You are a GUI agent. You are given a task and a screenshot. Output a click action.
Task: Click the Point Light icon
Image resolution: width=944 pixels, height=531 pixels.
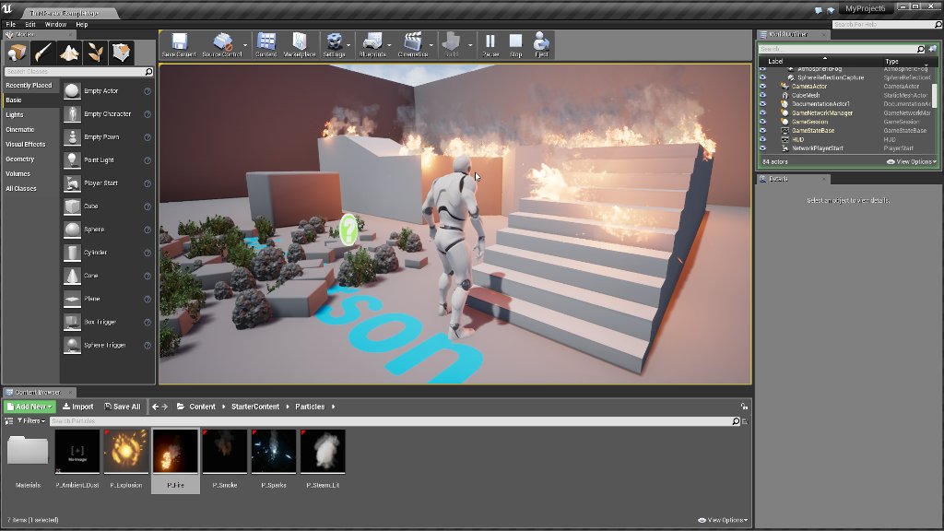click(x=72, y=160)
